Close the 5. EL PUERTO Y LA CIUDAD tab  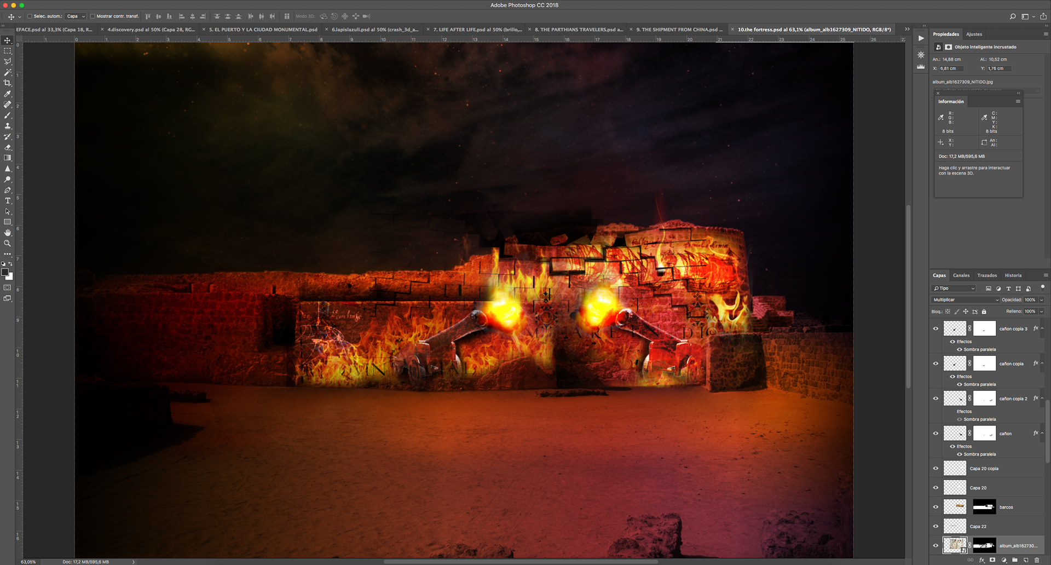click(x=204, y=30)
